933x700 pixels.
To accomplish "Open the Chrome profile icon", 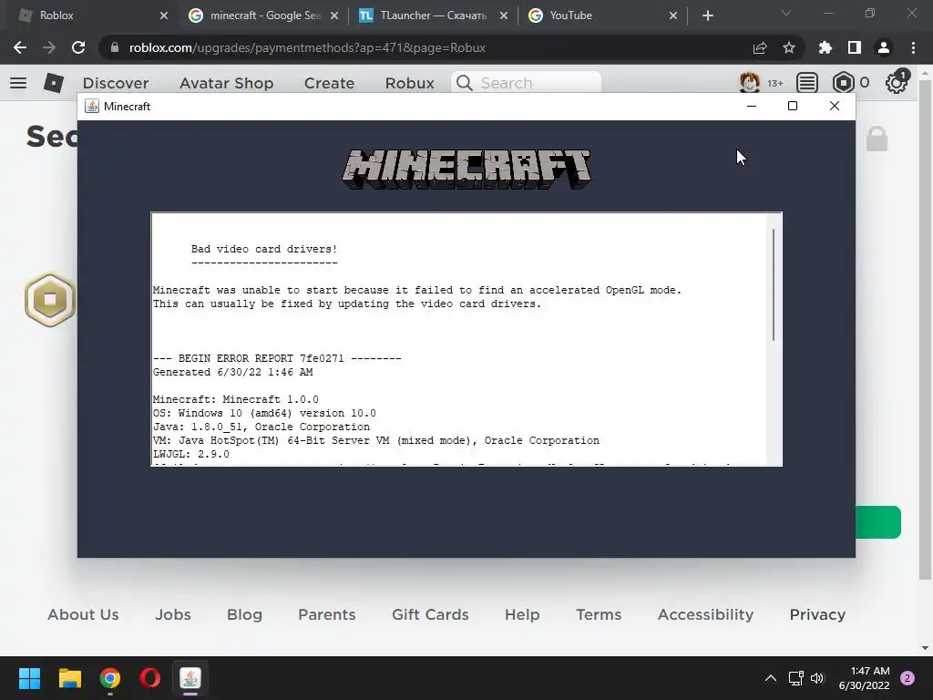I will coord(884,47).
